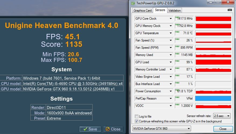The image size is (236, 134).
Task: Switch to the Graphics Card tab
Action: click(x=143, y=10)
